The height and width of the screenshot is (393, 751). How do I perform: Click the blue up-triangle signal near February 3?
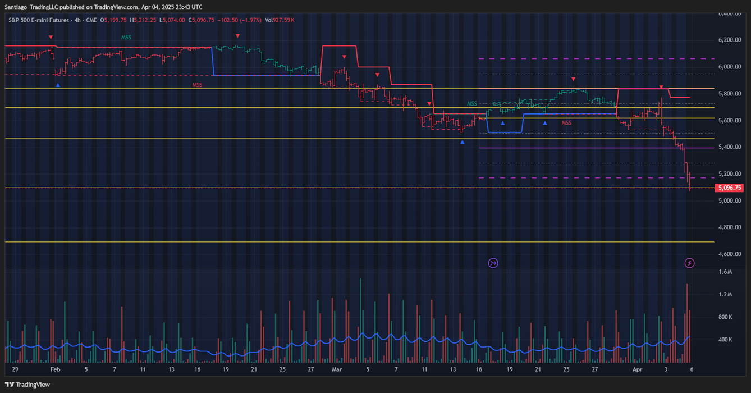tap(57, 85)
